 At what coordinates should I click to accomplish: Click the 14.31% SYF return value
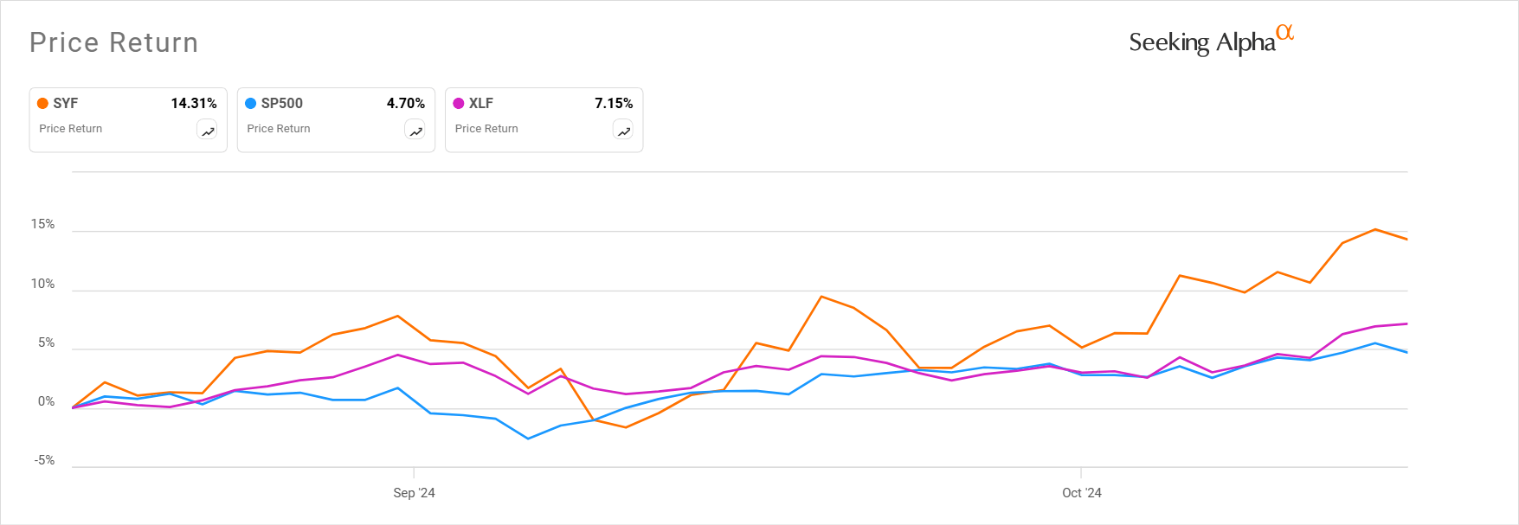click(x=194, y=104)
